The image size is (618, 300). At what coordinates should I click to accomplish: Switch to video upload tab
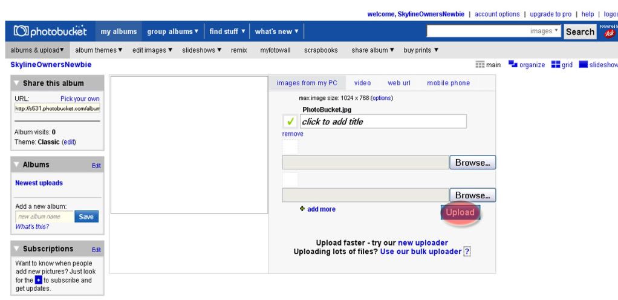pyautogui.click(x=362, y=83)
